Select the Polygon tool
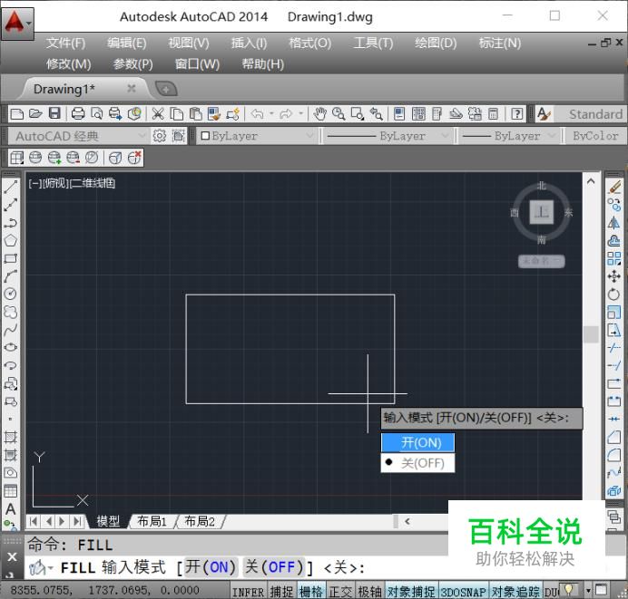 point(10,241)
